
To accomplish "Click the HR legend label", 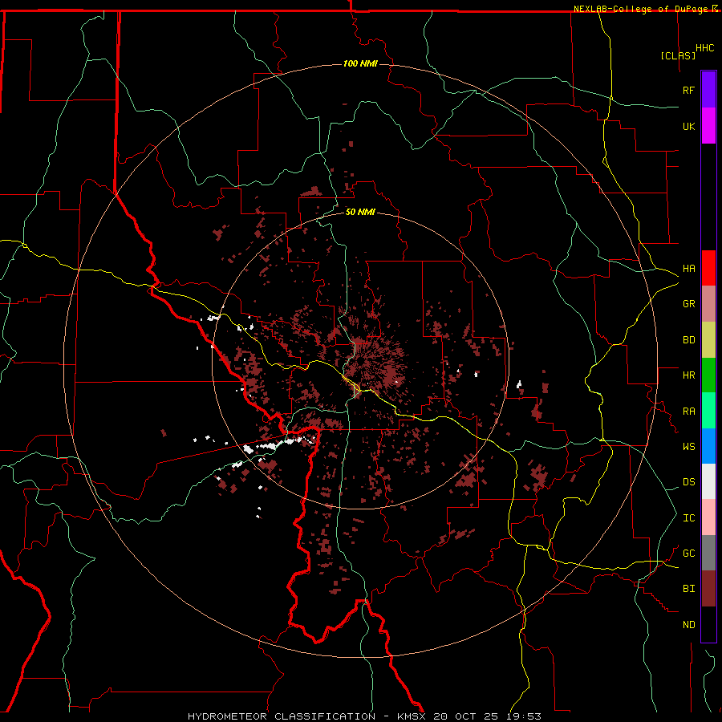I will (688, 375).
